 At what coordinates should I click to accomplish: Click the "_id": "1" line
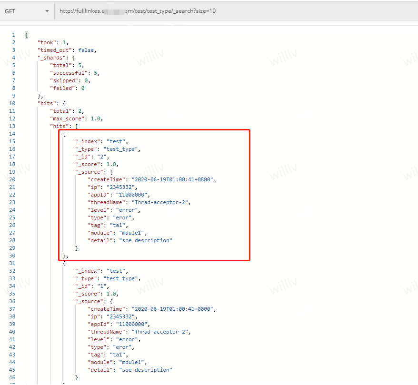point(92,286)
